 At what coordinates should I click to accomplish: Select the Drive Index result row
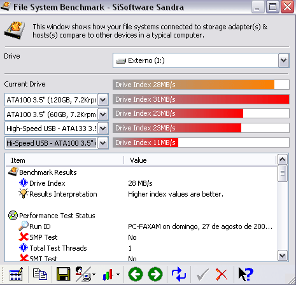[x=141, y=183]
